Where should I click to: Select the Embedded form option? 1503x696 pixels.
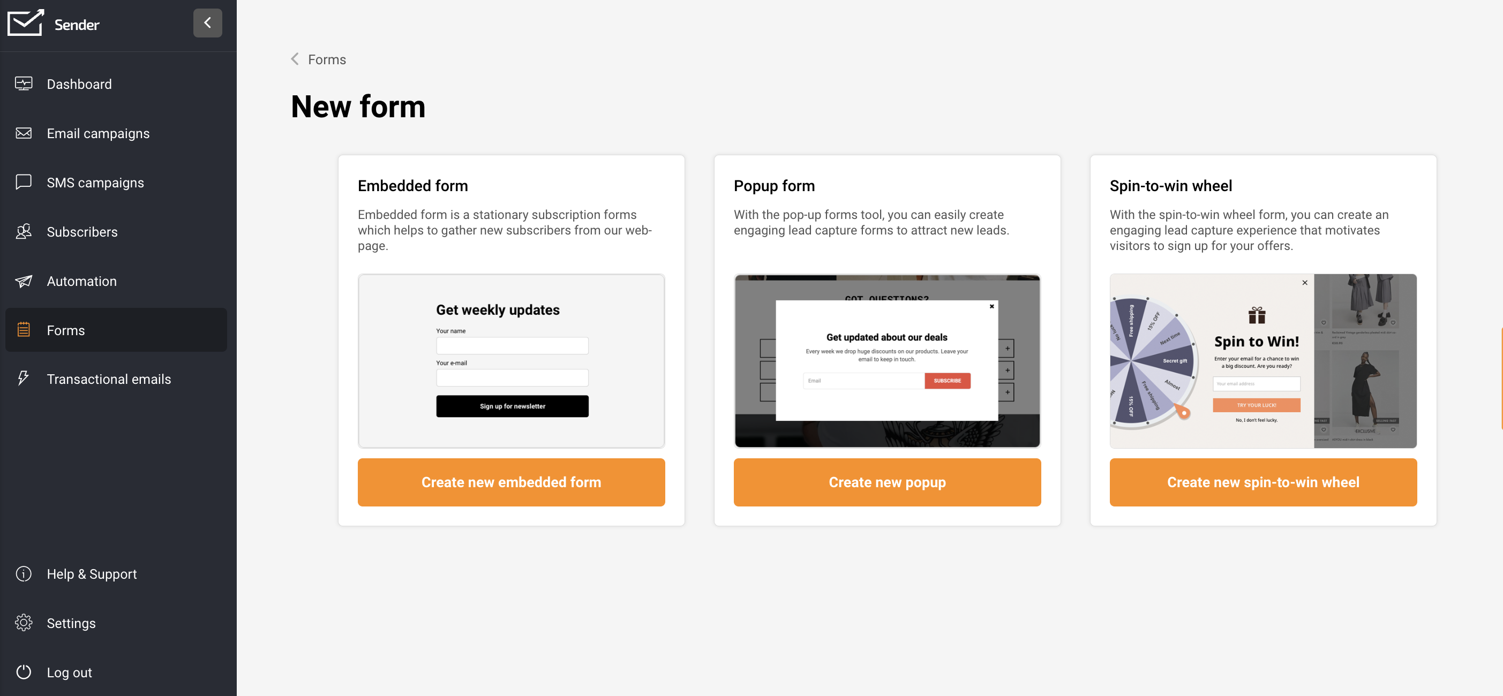(511, 482)
